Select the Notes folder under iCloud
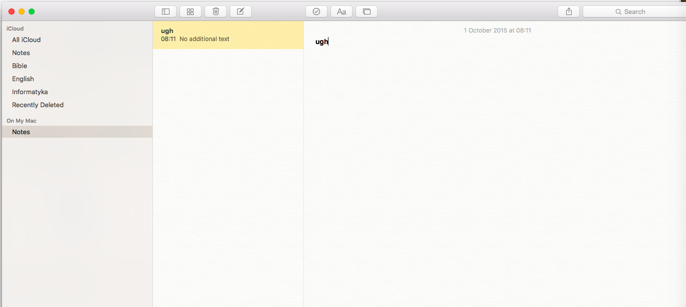 tap(21, 53)
